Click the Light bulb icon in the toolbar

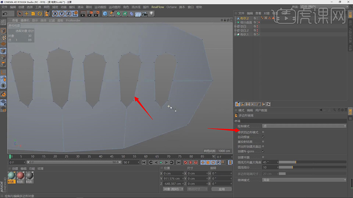[x=152, y=14]
